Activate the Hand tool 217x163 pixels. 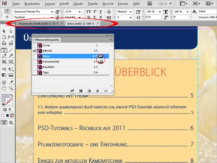pos(4,88)
